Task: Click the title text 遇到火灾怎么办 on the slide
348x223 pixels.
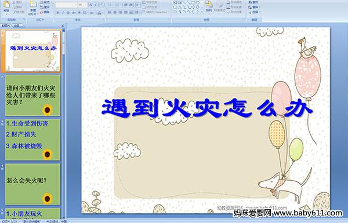Action: click(207, 109)
